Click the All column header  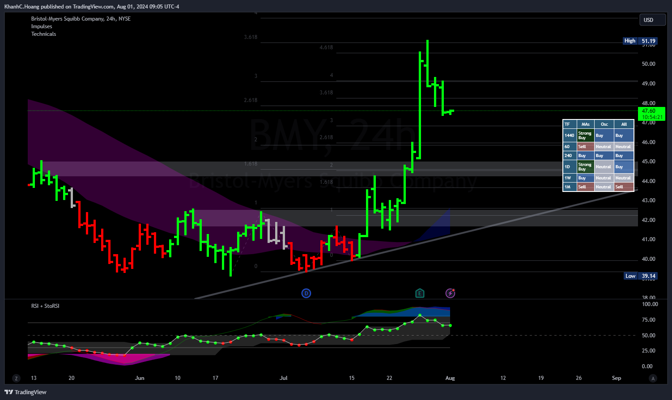pos(624,124)
